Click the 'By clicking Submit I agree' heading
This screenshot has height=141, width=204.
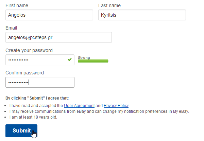(x=37, y=98)
